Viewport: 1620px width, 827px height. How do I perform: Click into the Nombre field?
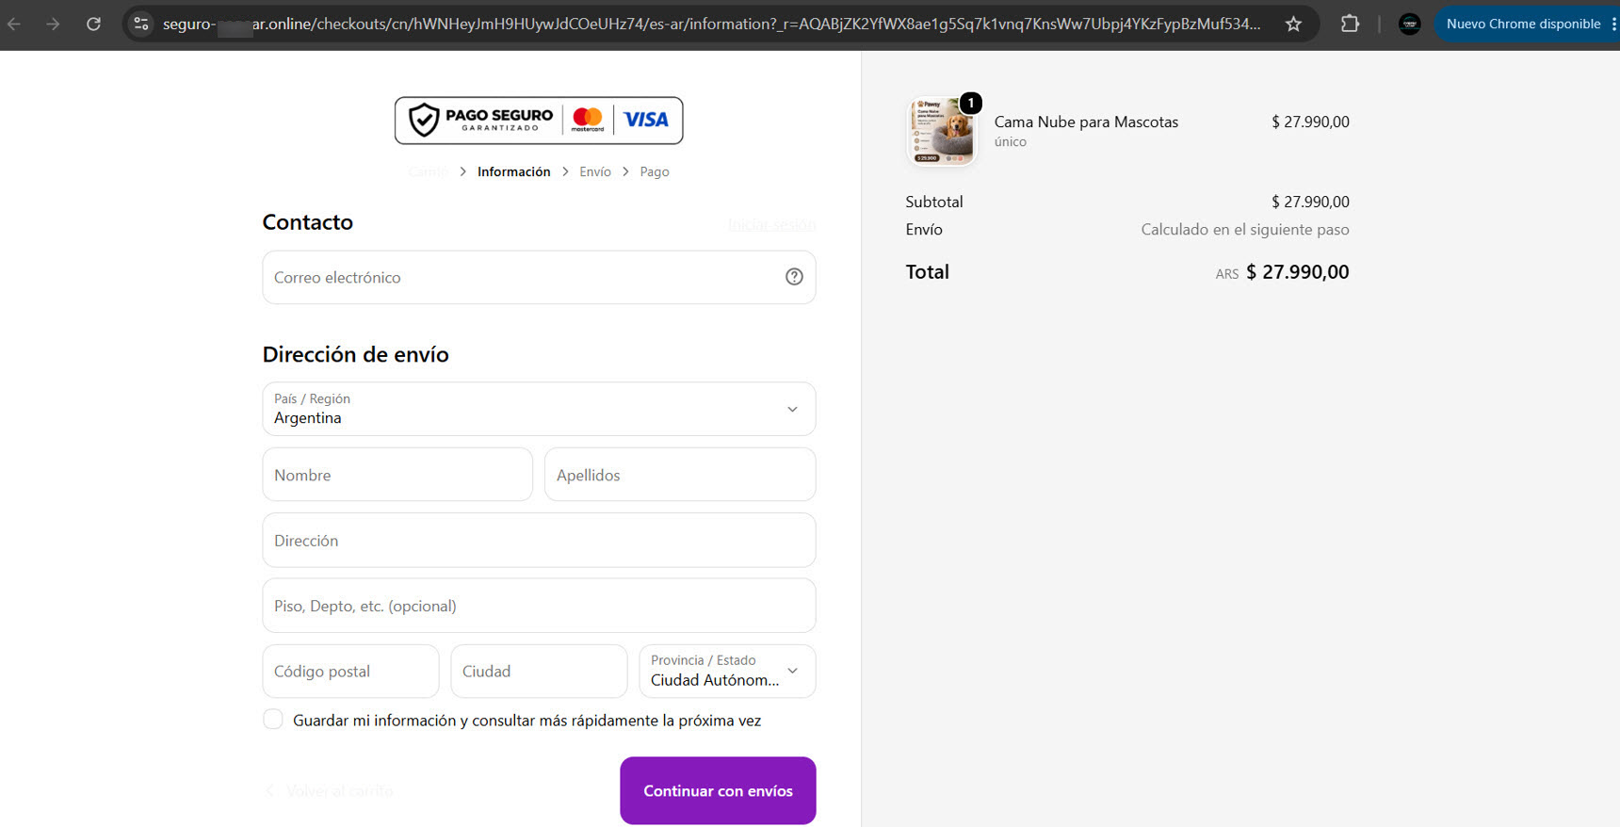[397, 475]
